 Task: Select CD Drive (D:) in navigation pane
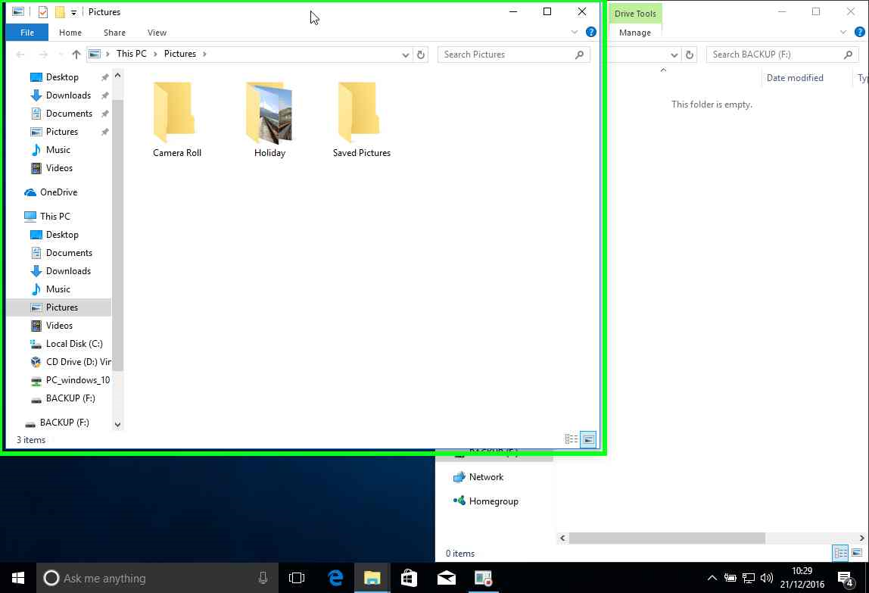pyautogui.click(x=78, y=362)
